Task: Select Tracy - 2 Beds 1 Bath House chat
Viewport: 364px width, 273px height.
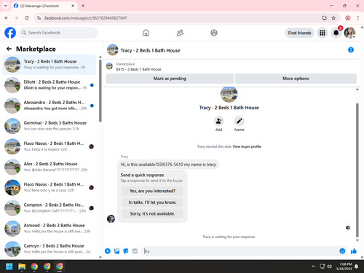Action: pyautogui.click(x=49, y=65)
